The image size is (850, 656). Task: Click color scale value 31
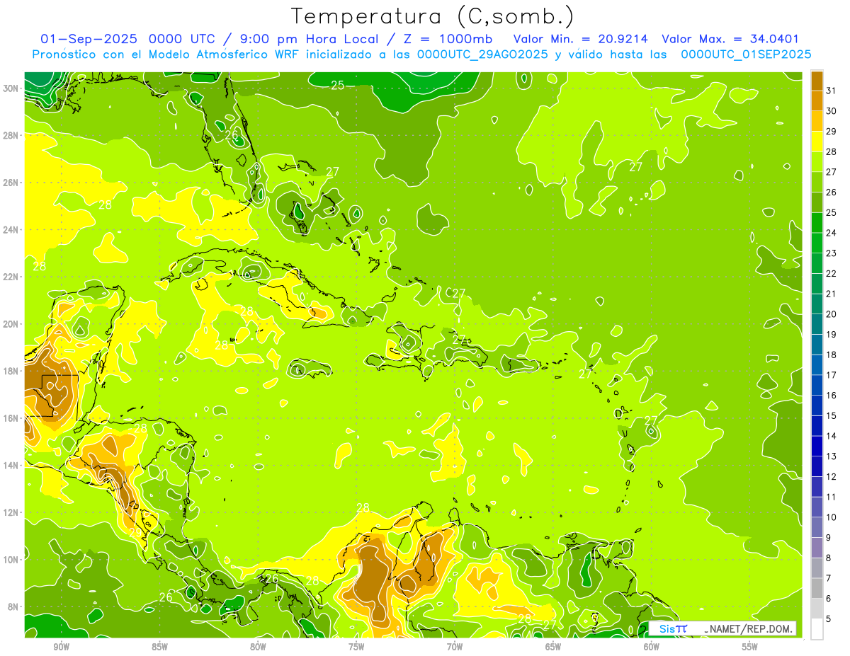coord(832,91)
